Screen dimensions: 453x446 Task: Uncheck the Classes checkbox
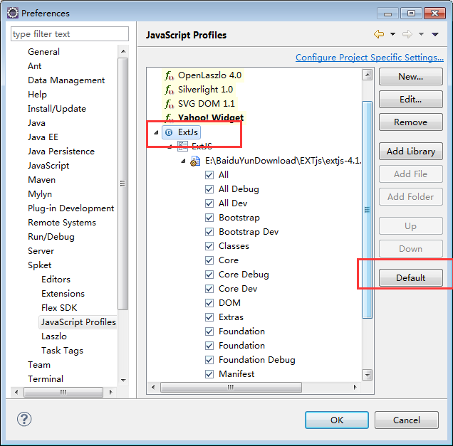[x=209, y=246]
